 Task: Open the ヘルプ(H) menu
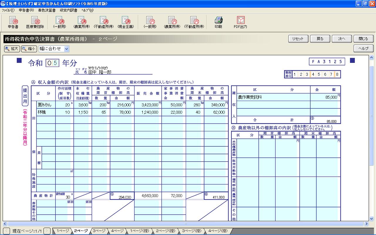coord(88,10)
